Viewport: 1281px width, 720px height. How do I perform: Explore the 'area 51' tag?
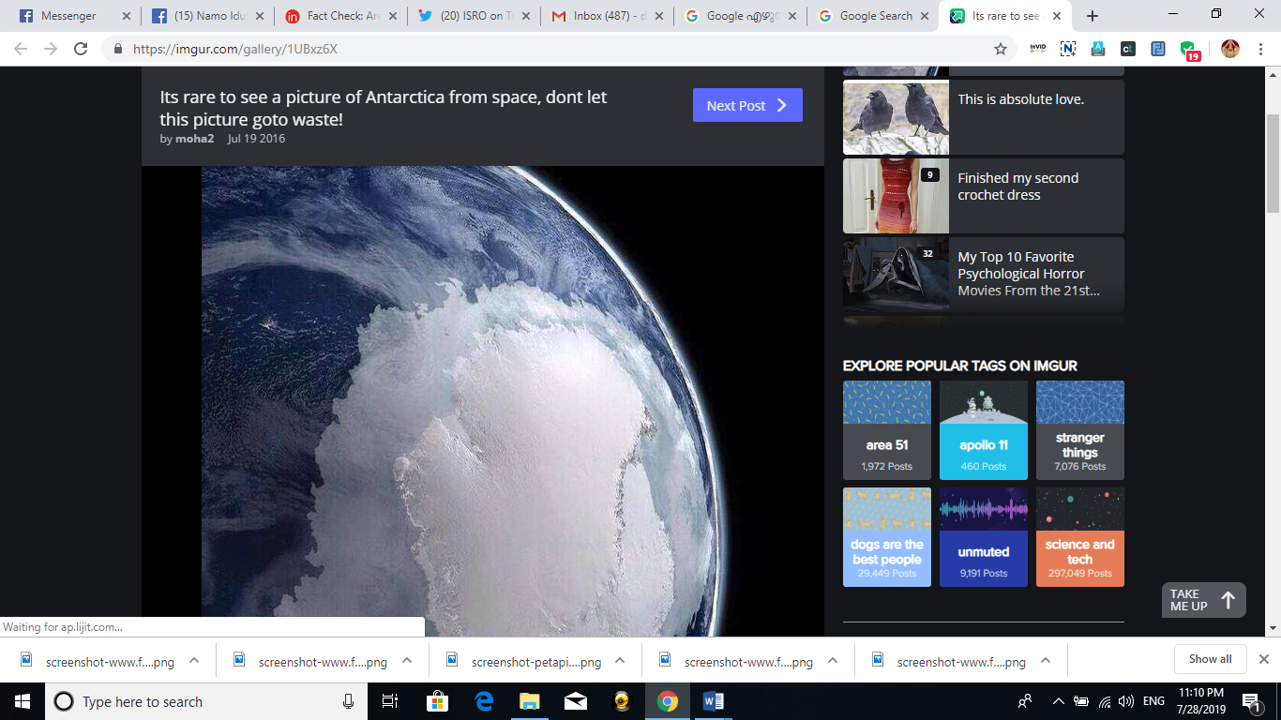point(887,430)
